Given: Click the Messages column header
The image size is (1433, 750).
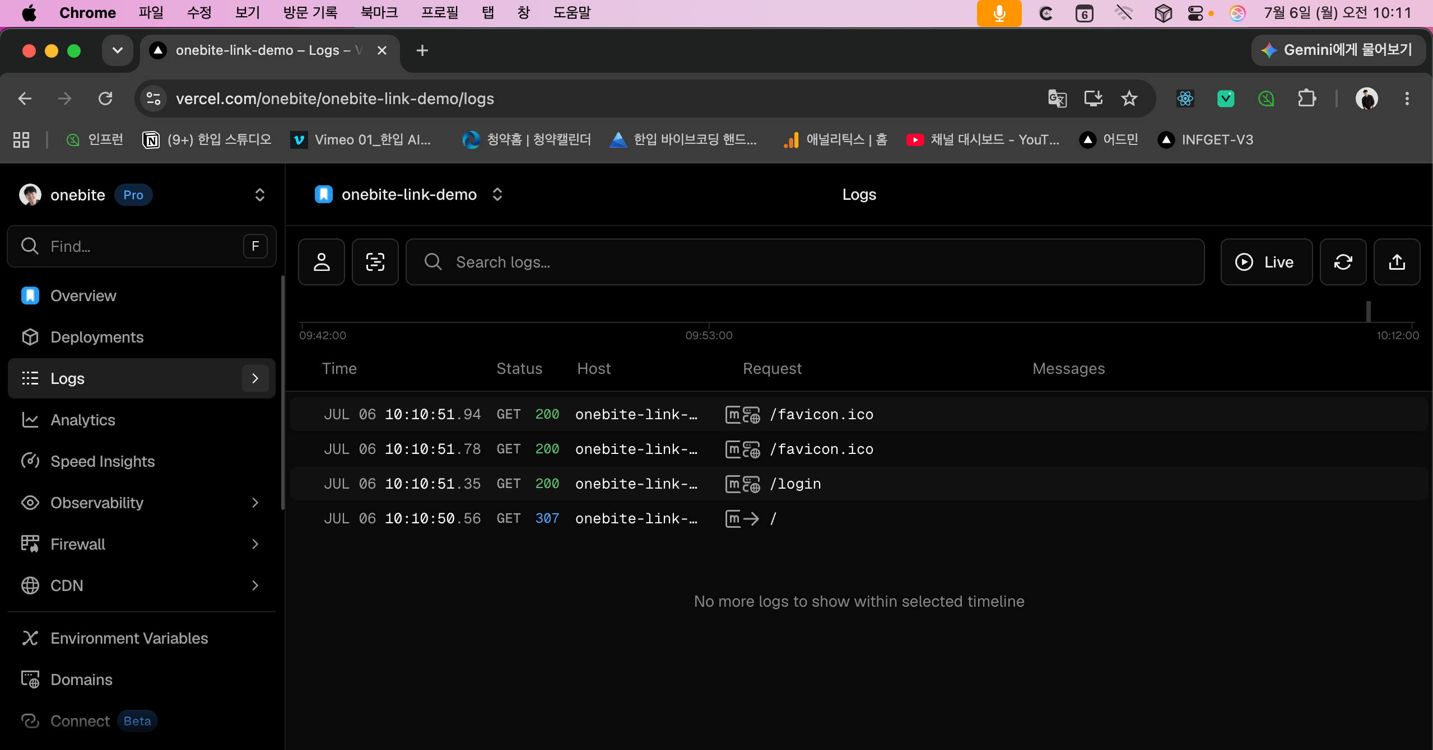Looking at the screenshot, I should coord(1069,368).
